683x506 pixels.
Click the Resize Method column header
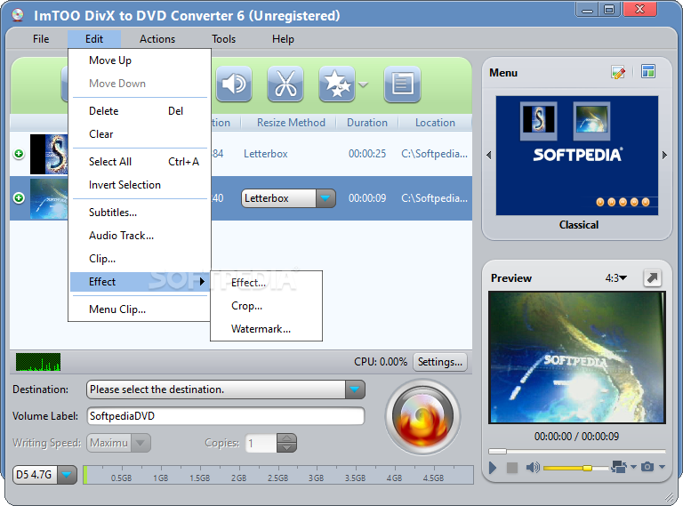point(291,123)
